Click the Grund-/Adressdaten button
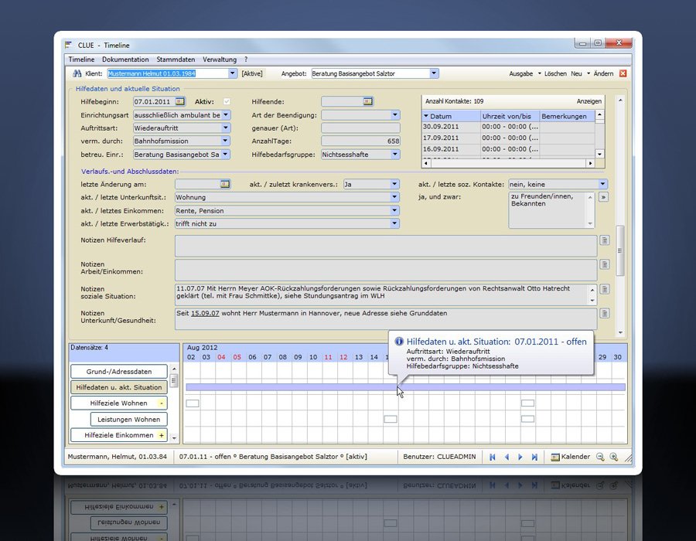Image resolution: width=696 pixels, height=541 pixels. (118, 372)
